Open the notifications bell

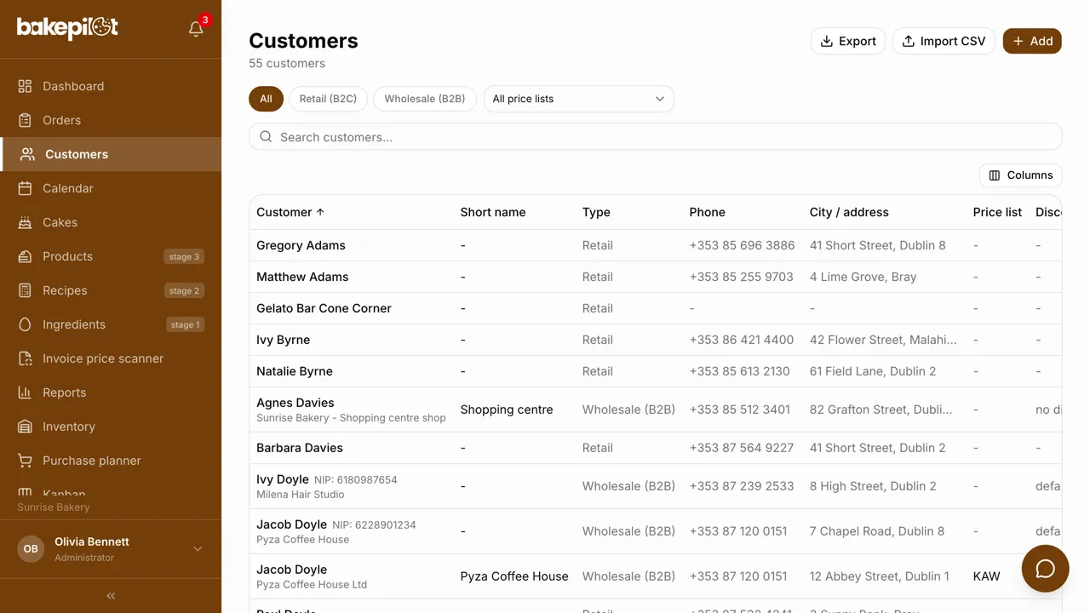point(196,29)
